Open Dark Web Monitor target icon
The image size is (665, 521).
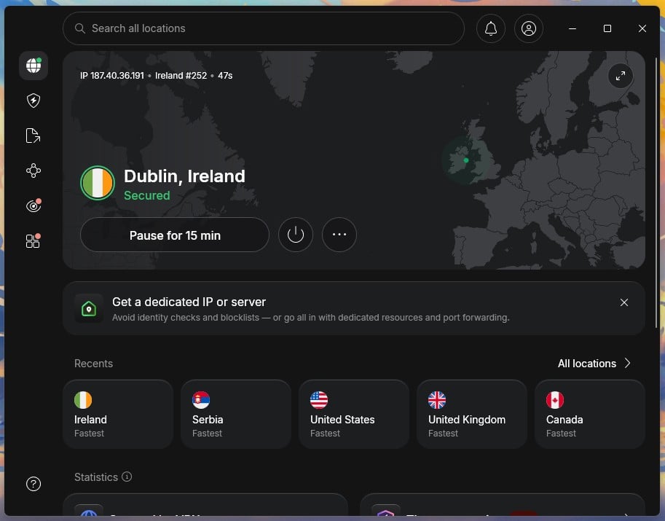(33, 205)
